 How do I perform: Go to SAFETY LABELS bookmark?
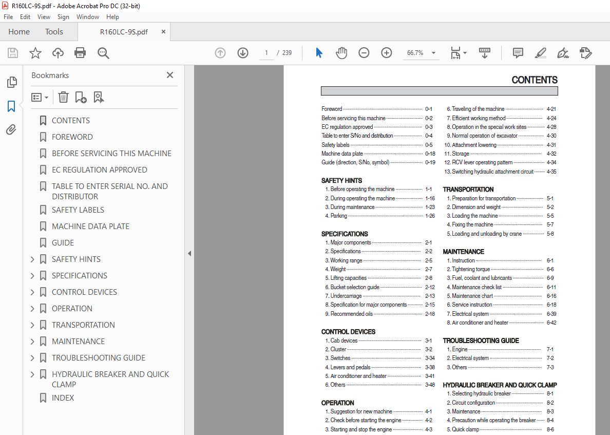78,210
